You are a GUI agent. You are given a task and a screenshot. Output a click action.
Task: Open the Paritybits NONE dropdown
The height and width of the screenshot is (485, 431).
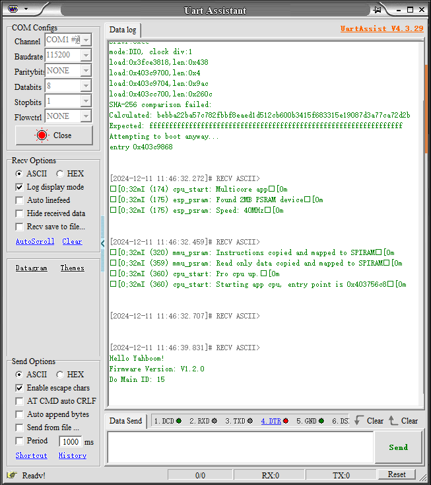coord(86,71)
